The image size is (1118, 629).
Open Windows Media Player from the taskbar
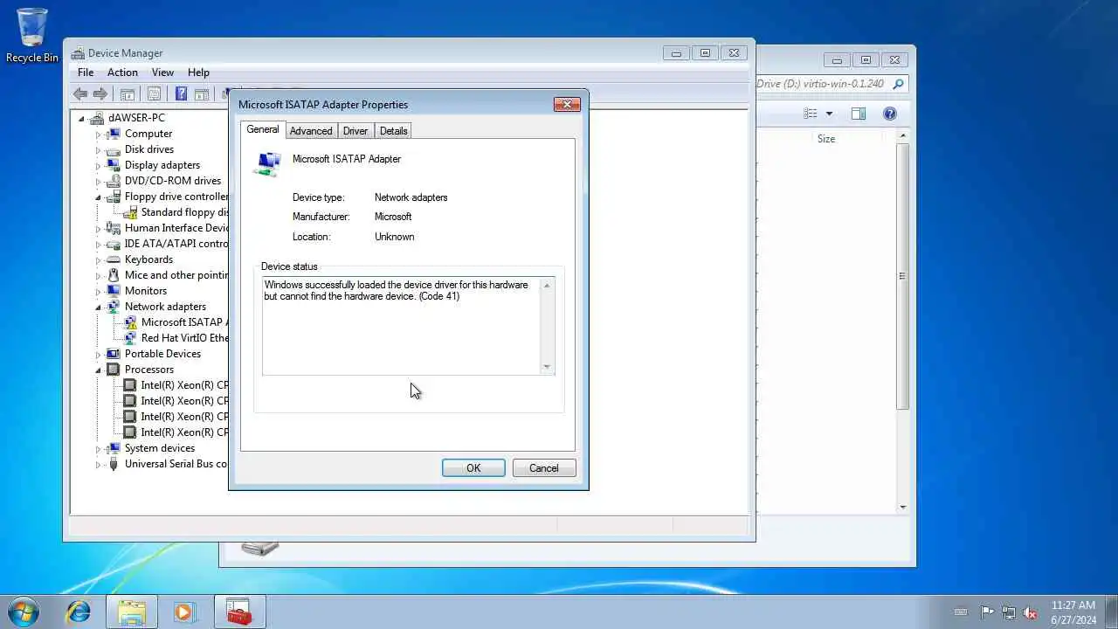184,612
